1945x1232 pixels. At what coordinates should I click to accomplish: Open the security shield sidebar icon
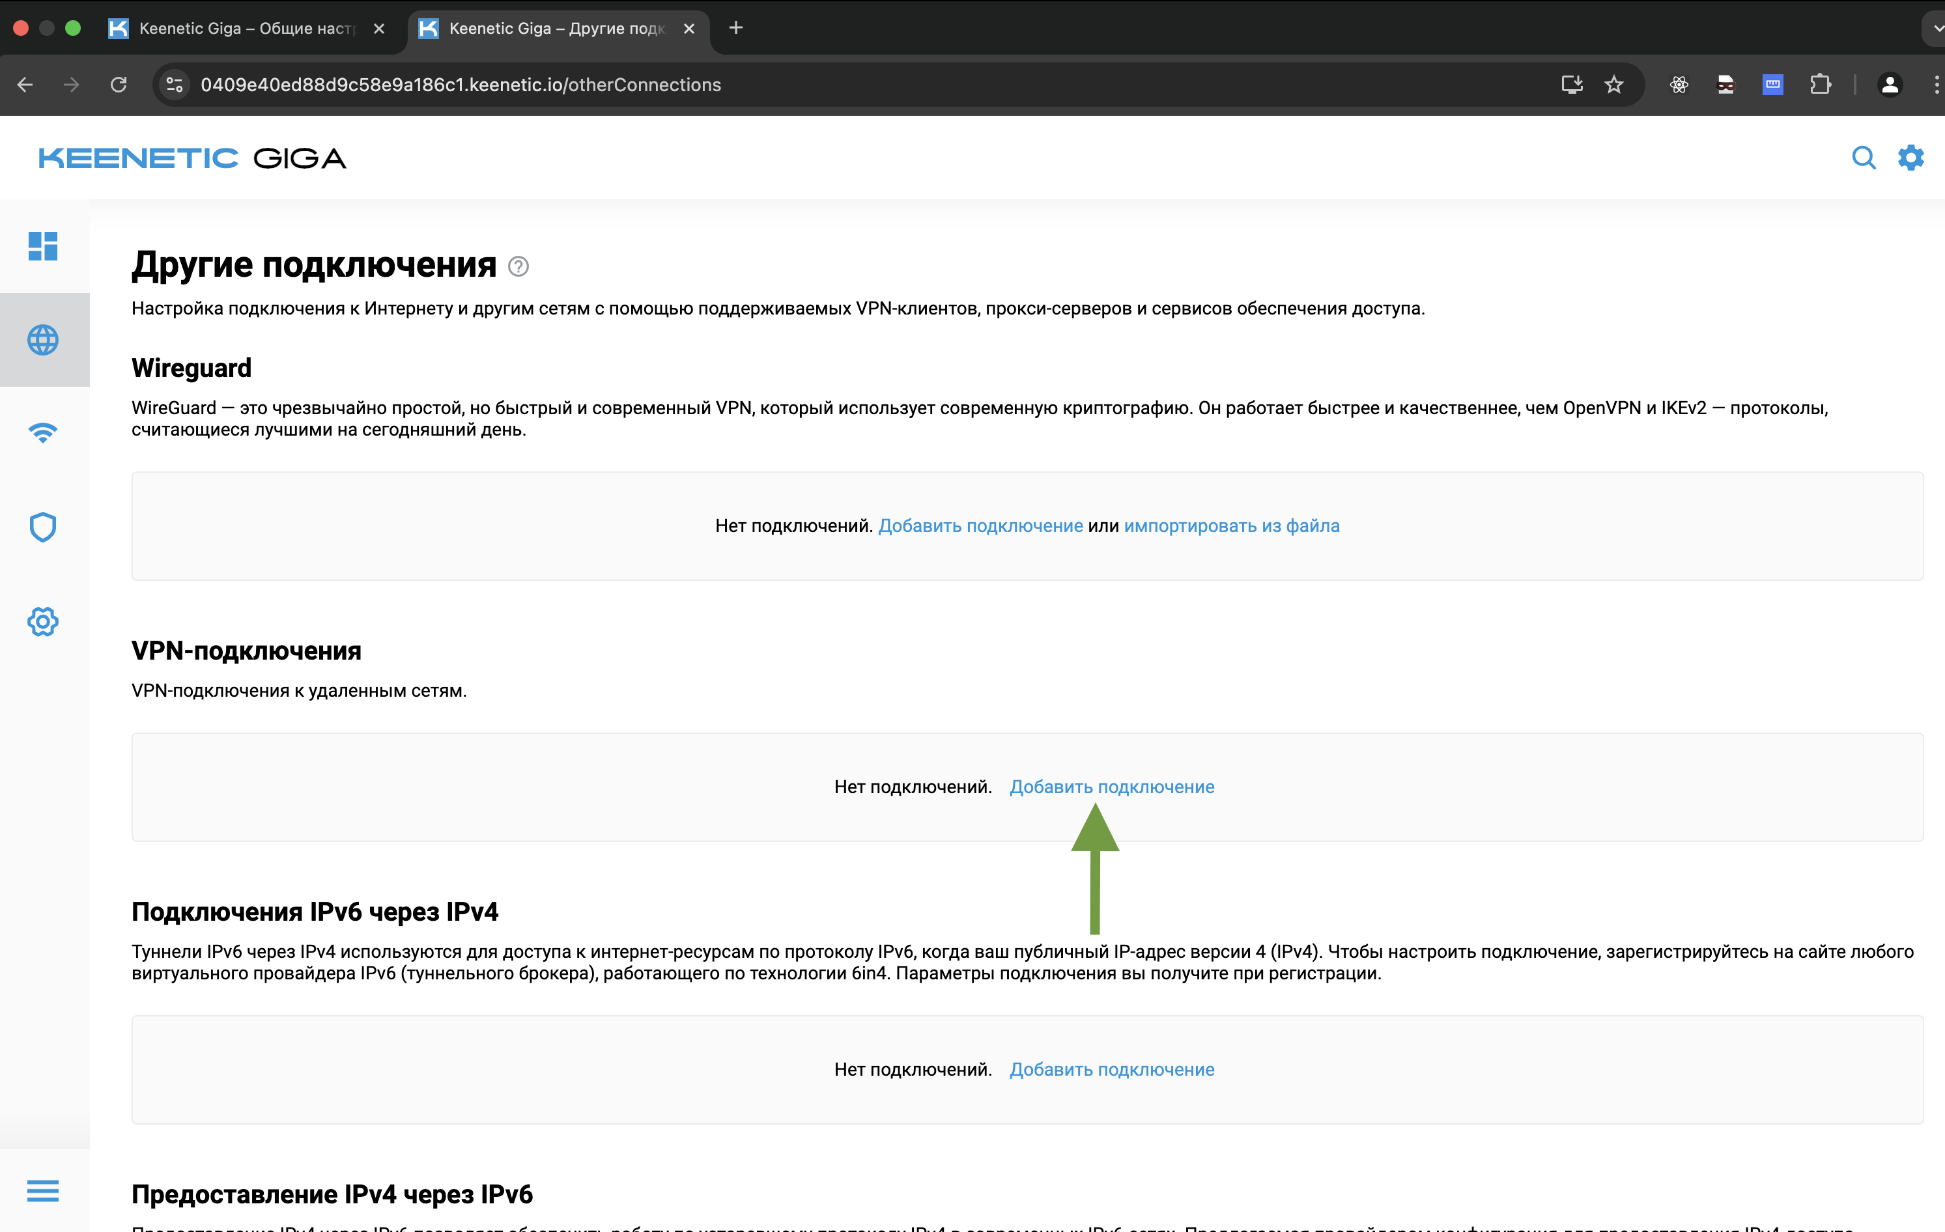[x=43, y=527]
